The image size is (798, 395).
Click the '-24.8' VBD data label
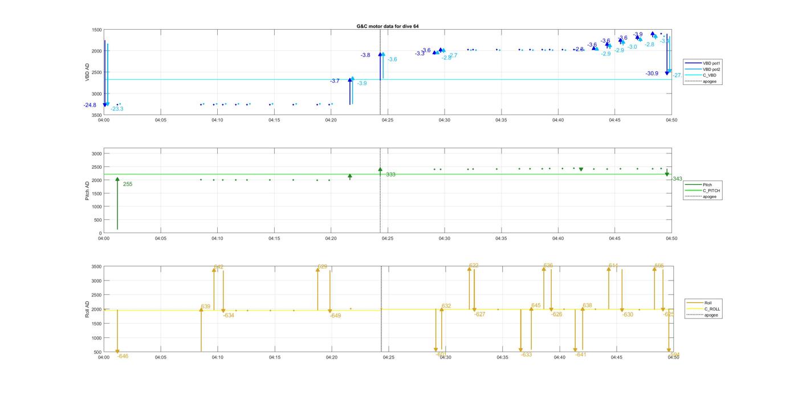pyautogui.click(x=90, y=105)
